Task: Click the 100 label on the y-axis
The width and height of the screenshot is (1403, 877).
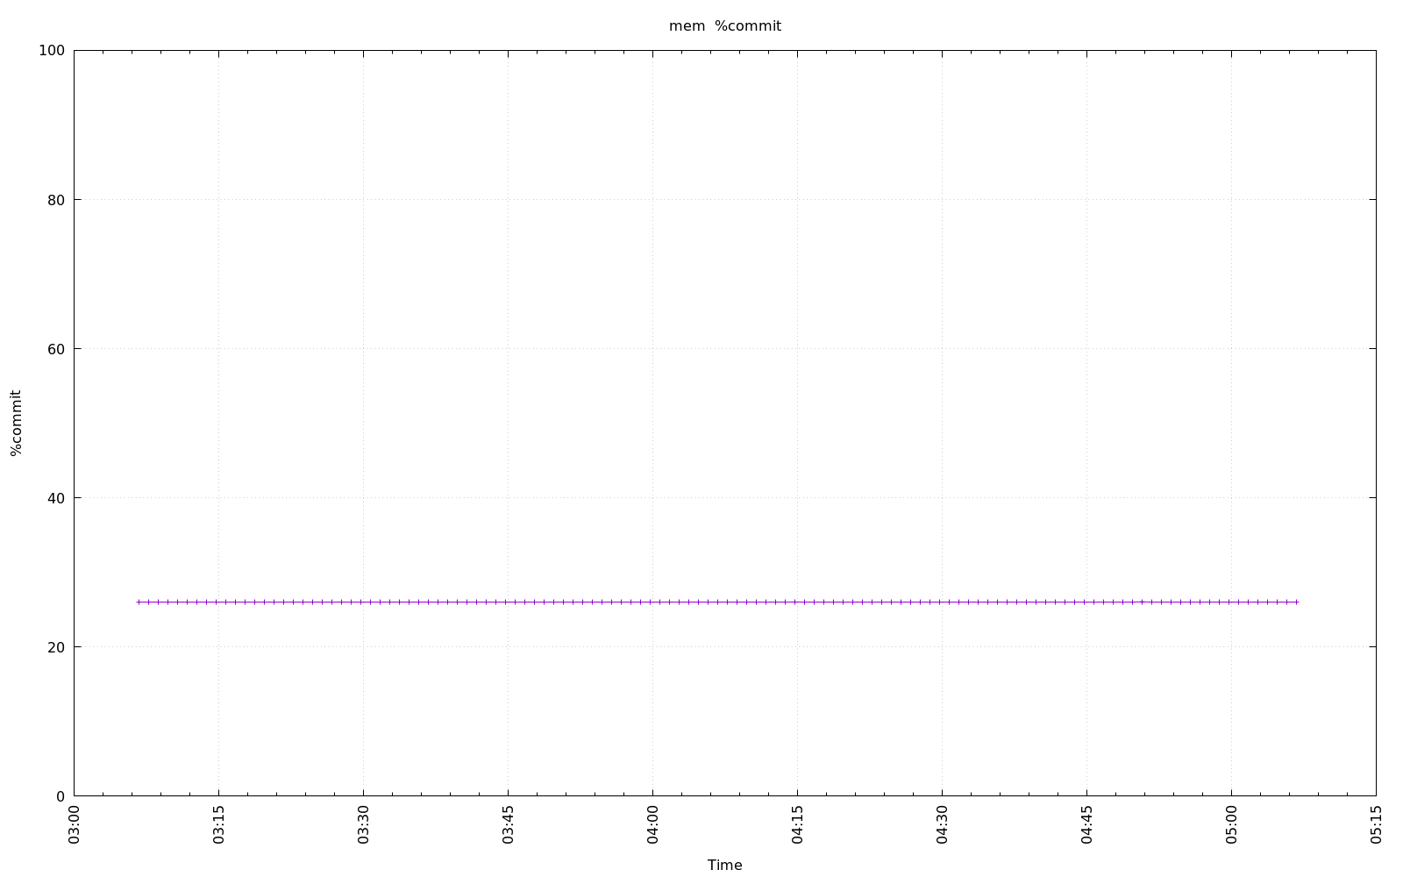Action: (x=52, y=51)
